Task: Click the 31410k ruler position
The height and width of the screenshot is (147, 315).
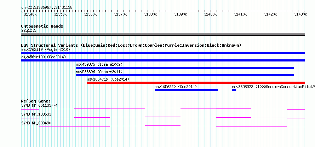Action: 240,14
